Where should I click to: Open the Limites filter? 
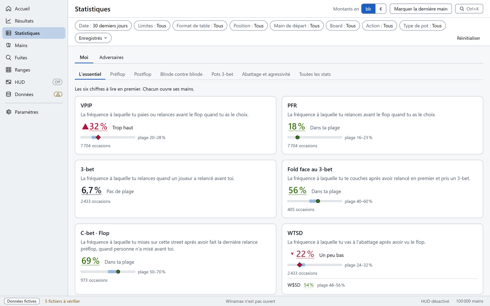(x=152, y=26)
